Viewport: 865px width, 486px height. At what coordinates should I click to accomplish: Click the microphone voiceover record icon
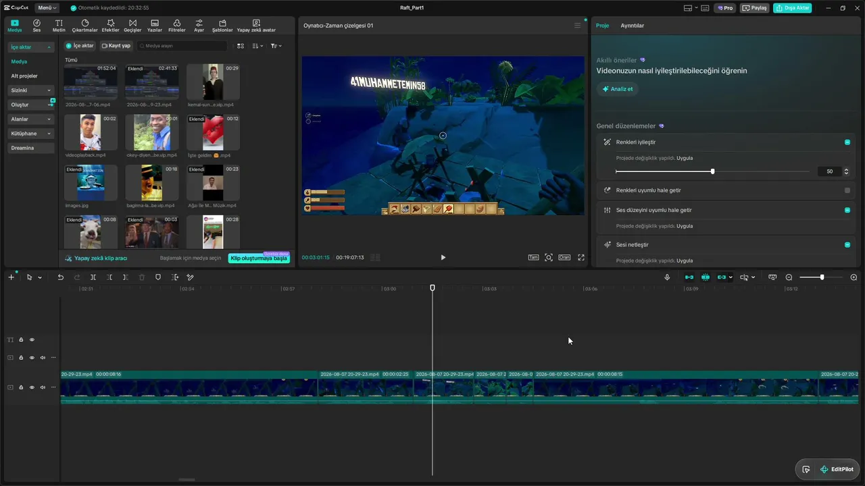(667, 277)
